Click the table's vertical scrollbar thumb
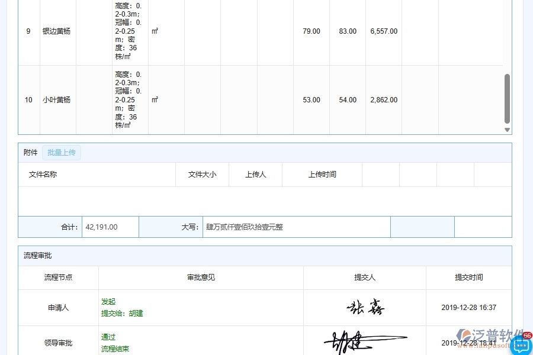 [x=507, y=98]
